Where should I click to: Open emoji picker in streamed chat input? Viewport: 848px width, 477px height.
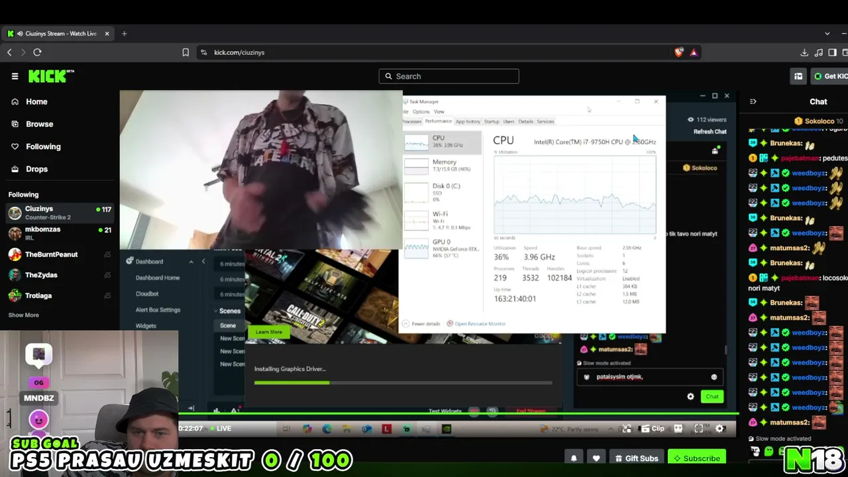(714, 377)
